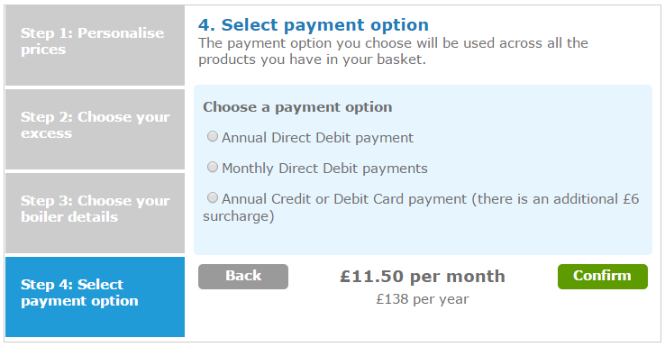Click the 'Monthly Direct Debit payments' label text

coord(324,169)
